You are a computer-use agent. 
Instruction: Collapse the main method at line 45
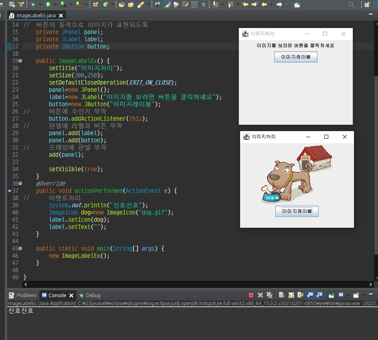[20, 248]
